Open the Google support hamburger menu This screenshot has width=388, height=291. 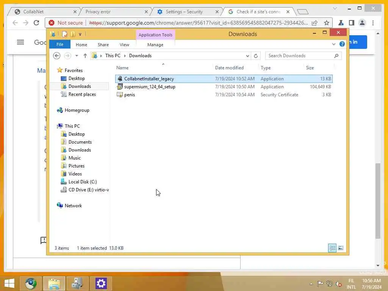(x=20, y=42)
